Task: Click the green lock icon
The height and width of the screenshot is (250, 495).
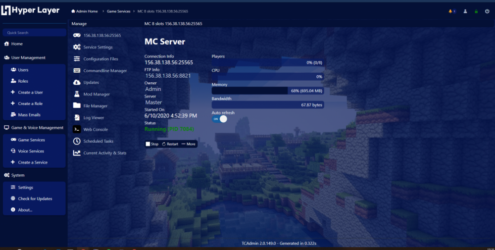Action: coord(476,11)
